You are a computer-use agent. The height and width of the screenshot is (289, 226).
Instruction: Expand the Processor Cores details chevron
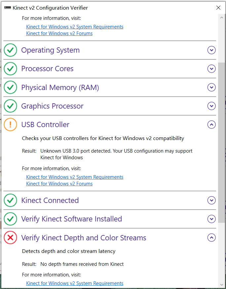point(211,69)
